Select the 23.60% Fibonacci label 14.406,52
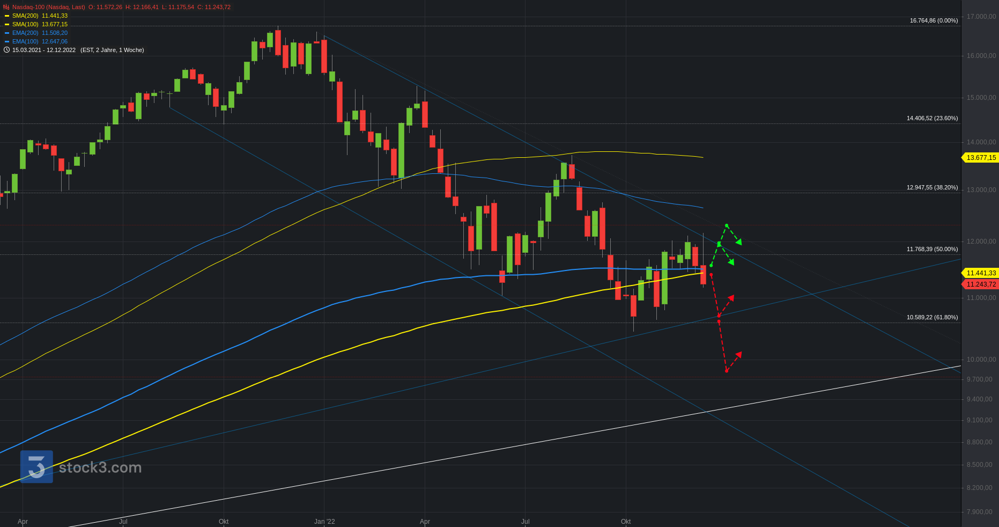 point(931,118)
